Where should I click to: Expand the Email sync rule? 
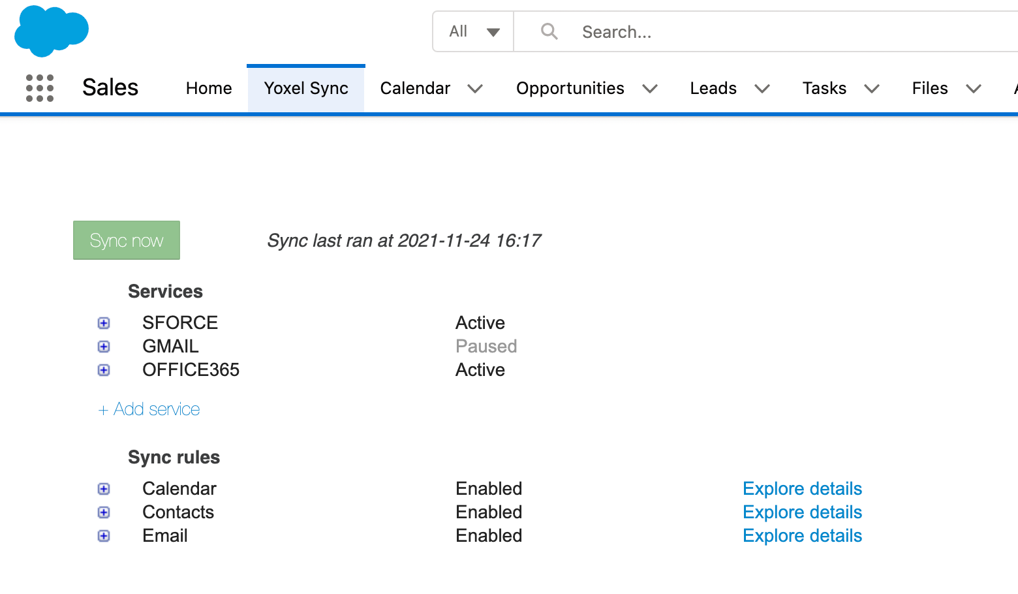[104, 536]
